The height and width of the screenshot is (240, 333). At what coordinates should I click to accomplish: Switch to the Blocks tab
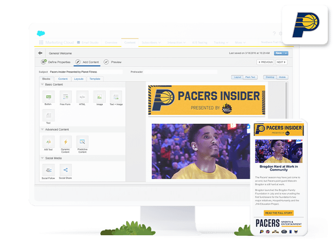tap(46, 79)
